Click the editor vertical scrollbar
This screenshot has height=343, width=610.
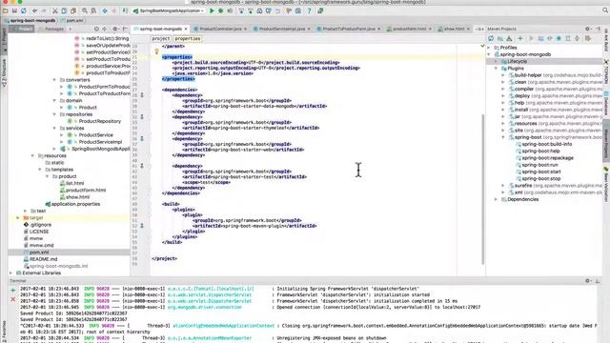pyautogui.click(x=483, y=189)
